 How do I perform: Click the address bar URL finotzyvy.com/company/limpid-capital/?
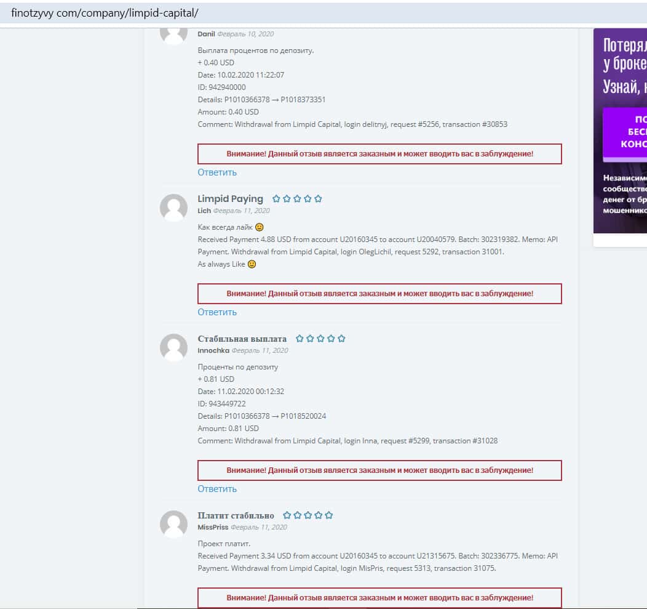(x=105, y=13)
